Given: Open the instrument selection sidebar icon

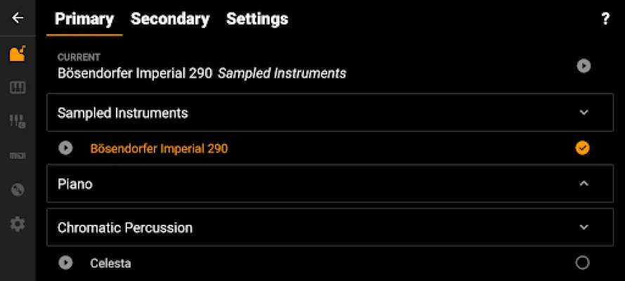Looking at the screenshot, I should pyautogui.click(x=18, y=53).
